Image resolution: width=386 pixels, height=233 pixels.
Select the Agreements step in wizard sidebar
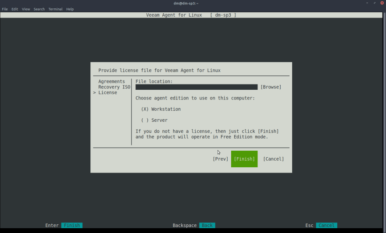pyautogui.click(x=111, y=81)
